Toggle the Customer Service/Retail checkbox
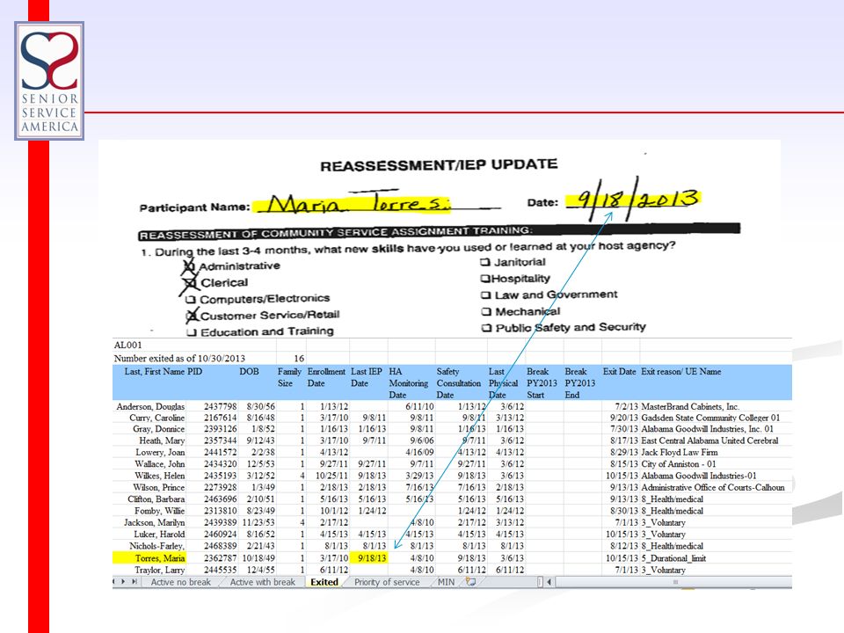The image size is (844, 633). click(x=191, y=316)
